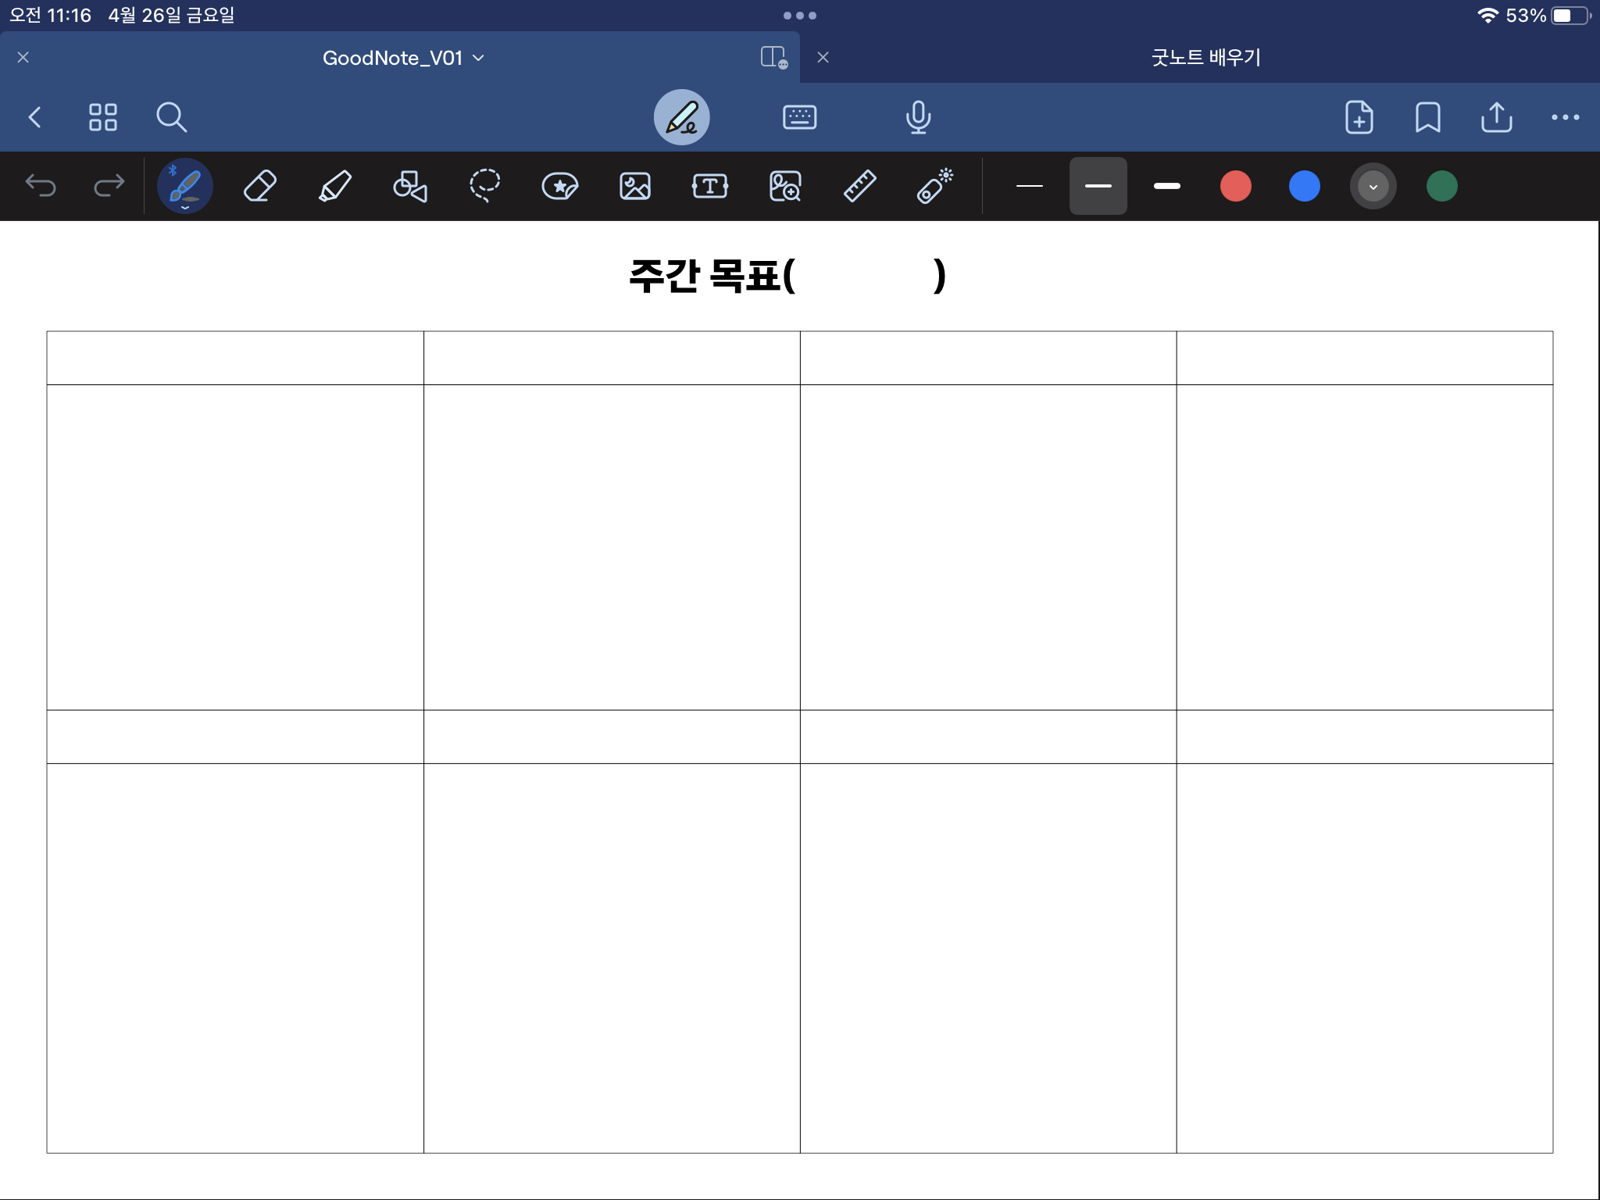The image size is (1600, 1200).
Task: Open the more options ellipsis menu
Action: point(1566,117)
